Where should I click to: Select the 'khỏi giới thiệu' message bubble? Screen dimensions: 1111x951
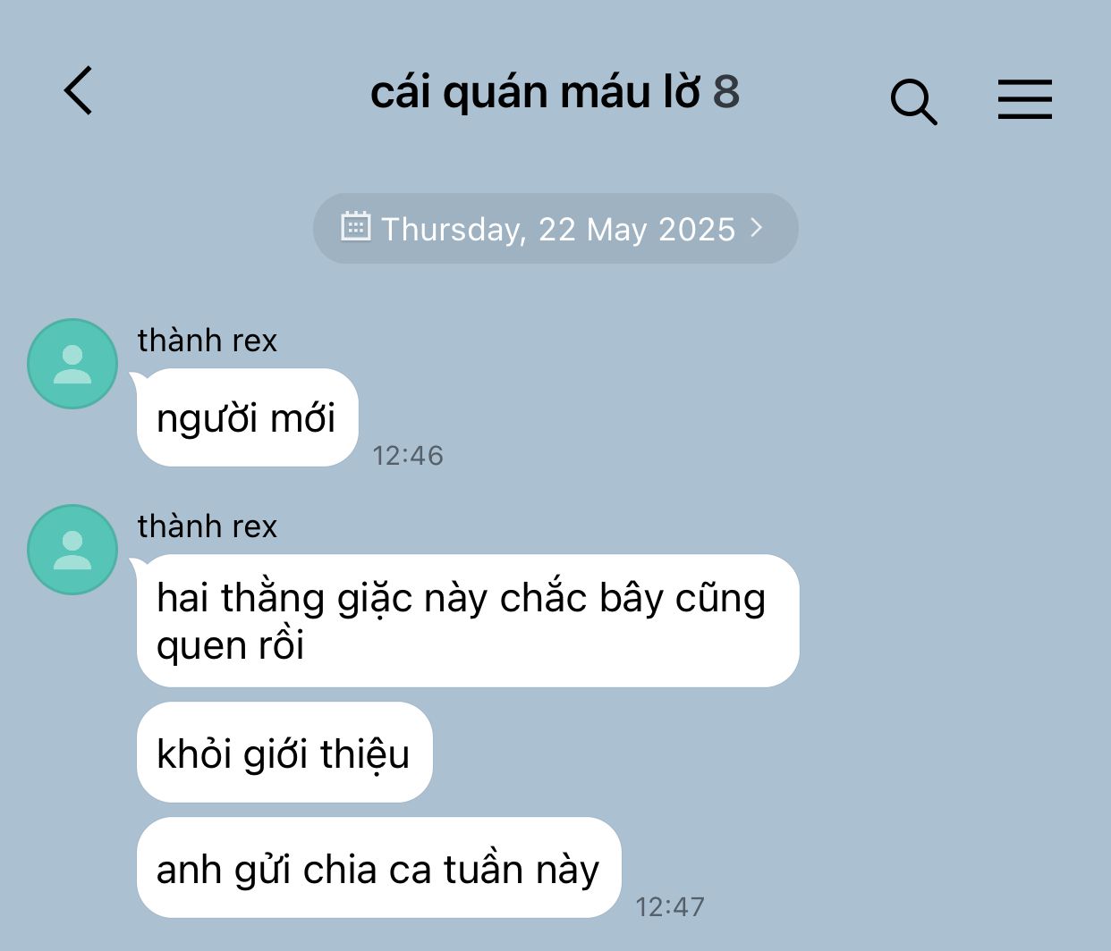pos(284,753)
